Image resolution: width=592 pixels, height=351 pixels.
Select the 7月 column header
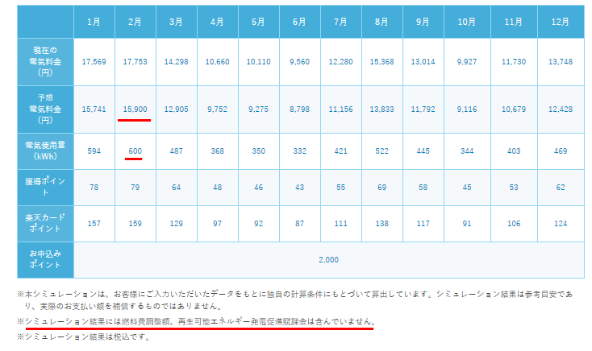point(341,22)
